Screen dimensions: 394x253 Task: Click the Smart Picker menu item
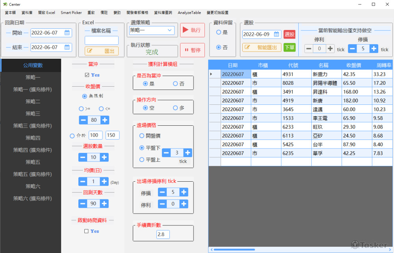click(71, 12)
